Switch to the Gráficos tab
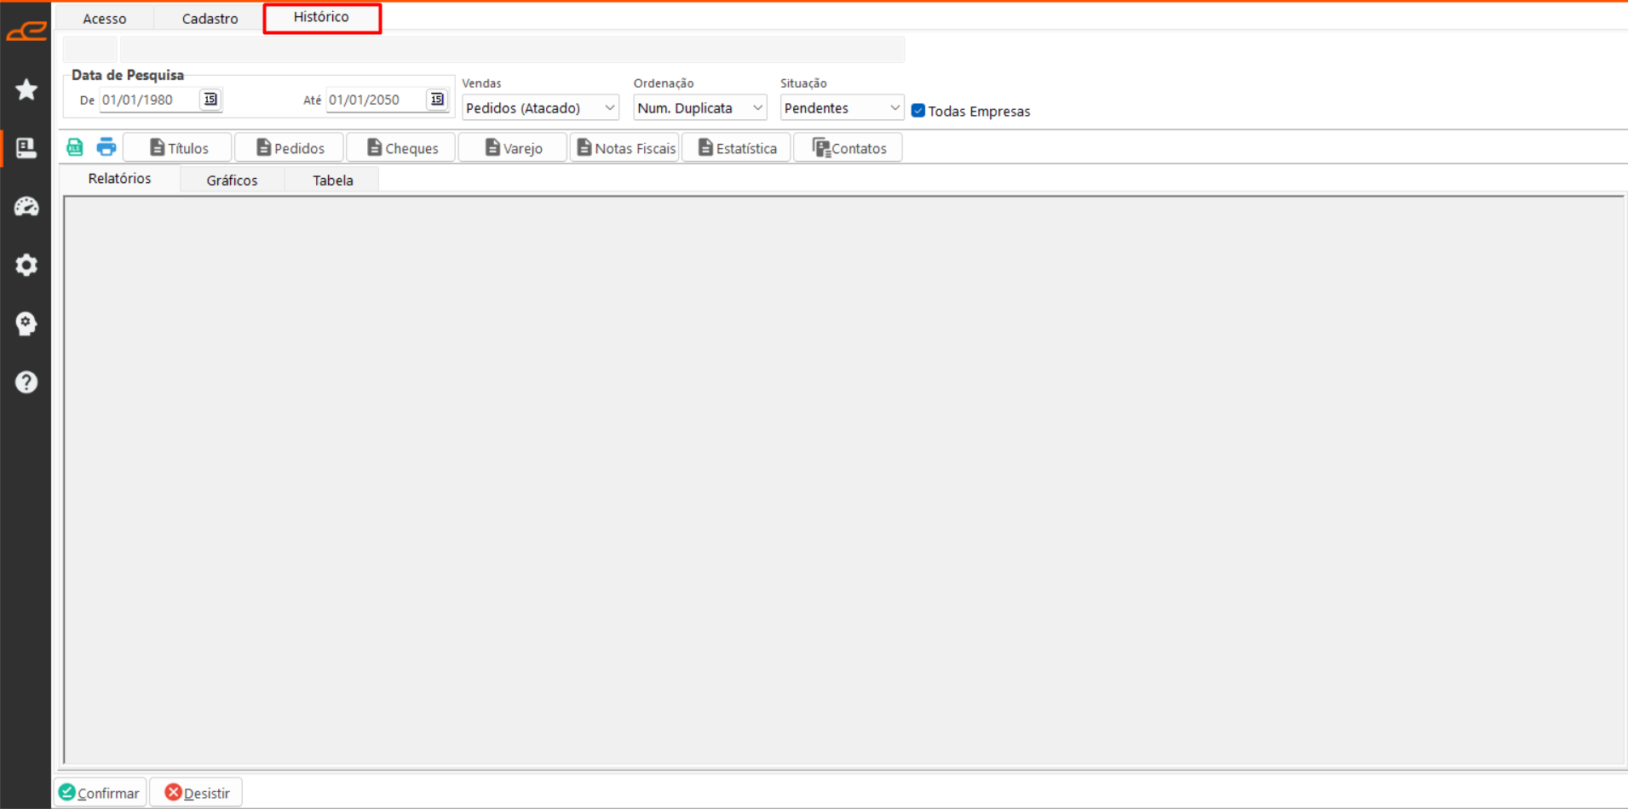Image resolution: width=1628 pixels, height=809 pixels. [x=232, y=181]
